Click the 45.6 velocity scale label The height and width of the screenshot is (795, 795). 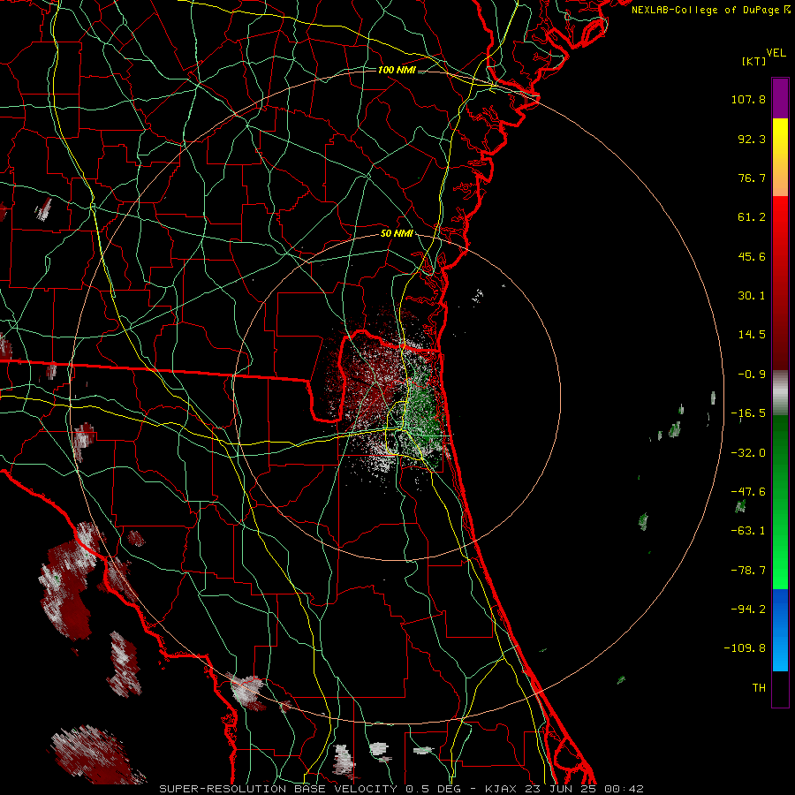point(752,256)
